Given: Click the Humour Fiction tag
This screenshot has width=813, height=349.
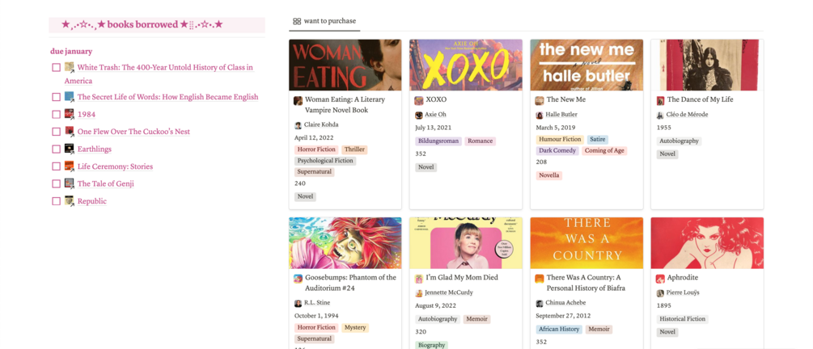Looking at the screenshot, I should [560, 140].
